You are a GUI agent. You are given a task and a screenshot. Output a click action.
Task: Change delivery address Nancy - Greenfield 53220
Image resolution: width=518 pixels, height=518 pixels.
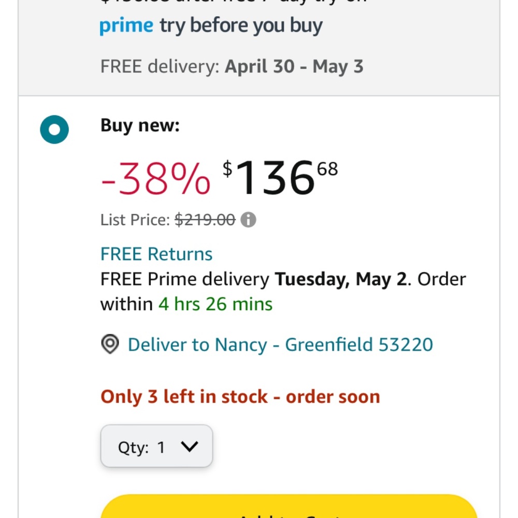coord(280,344)
